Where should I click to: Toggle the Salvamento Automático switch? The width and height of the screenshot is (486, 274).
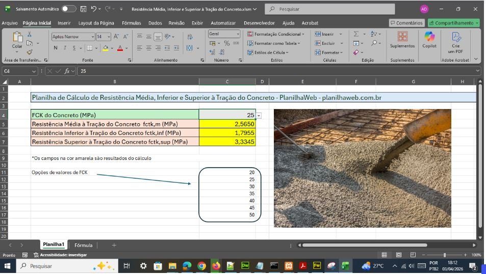coord(68,9)
